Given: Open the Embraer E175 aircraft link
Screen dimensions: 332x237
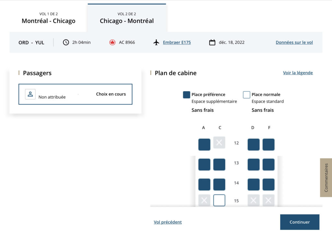Looking at the screenshot, I should point(177,42).
